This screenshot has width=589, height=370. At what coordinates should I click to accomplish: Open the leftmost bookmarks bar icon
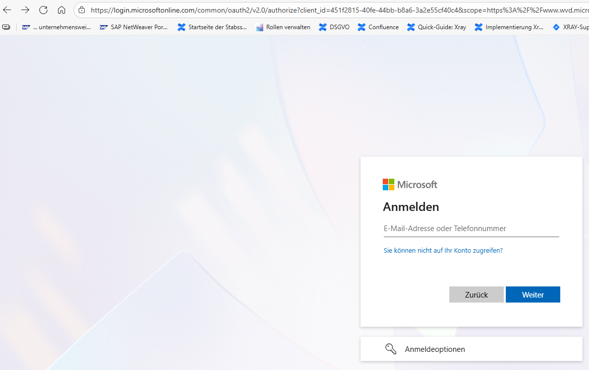click(x=7, y=27)
